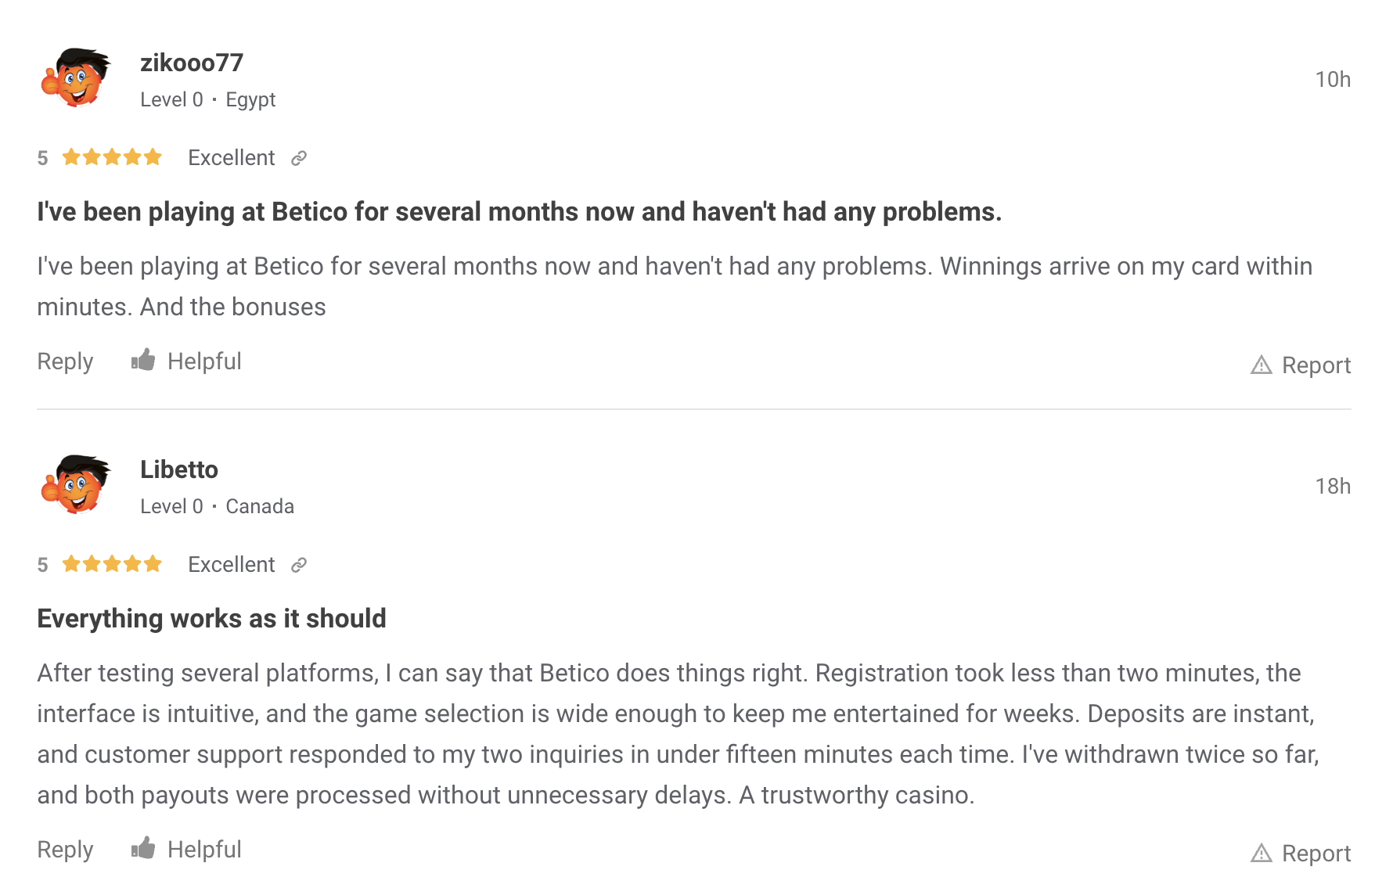Open zikooo77's user profile name

pyautogui.click(x=192, y=63)
